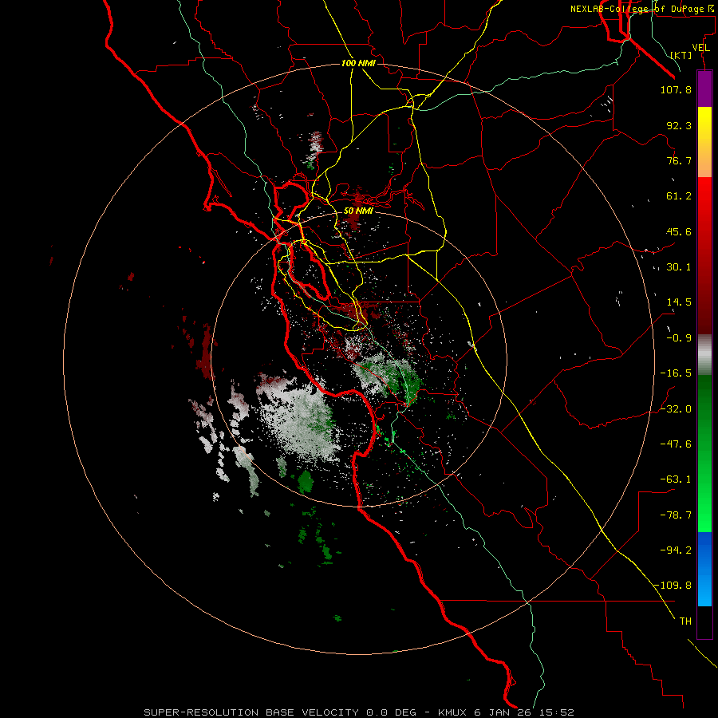718x718 pixels.
Task: Click the -94.2 legend value
Action: click(676, 550)
